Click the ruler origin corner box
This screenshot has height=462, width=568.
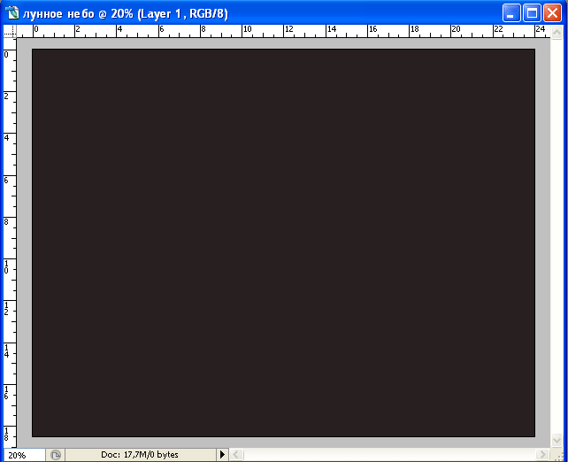click(10, 31)
